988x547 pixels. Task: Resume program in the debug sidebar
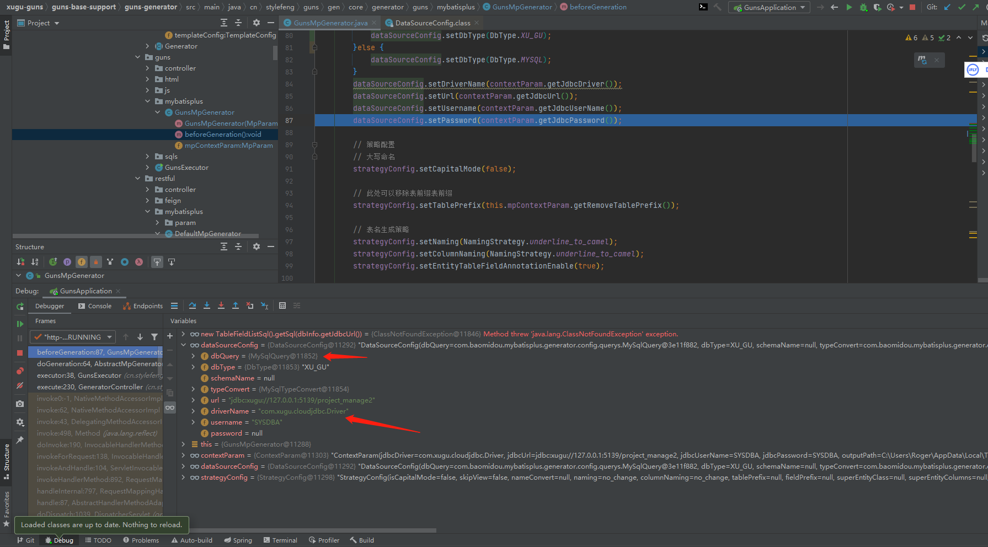point(20,324)
